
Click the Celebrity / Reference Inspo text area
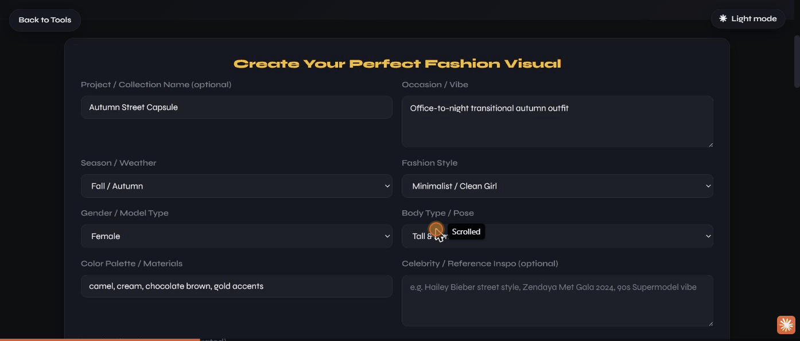557,300
